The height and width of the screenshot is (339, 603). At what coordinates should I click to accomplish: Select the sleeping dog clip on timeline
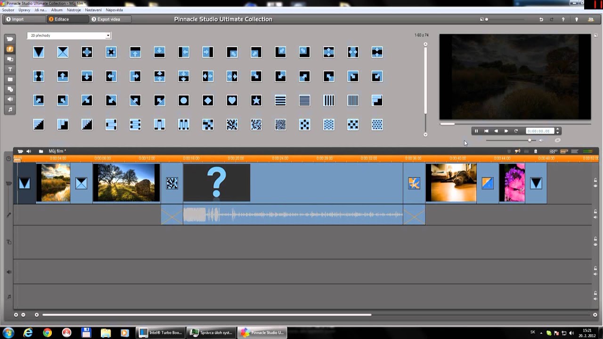pos(451,183)
